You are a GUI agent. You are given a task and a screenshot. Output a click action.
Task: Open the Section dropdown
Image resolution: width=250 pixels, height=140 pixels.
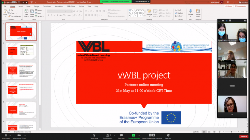(39, 16)
